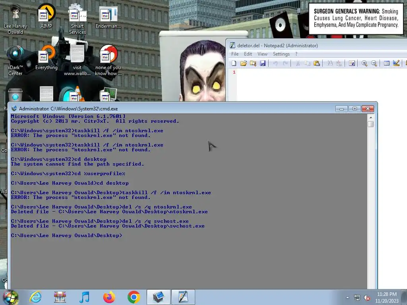Image resolution: width=407 pixels, height=305 pixels.
Task: Click the New document icon in Notepad2
Action: coord(234,63)
